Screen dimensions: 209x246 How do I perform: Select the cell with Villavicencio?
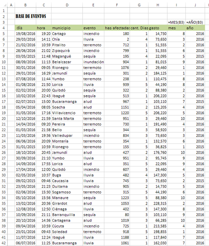(67, 113)
